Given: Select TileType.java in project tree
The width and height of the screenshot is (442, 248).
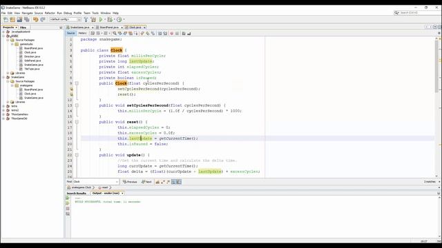Looking at the screenshot, I should [x=32, y=69].
